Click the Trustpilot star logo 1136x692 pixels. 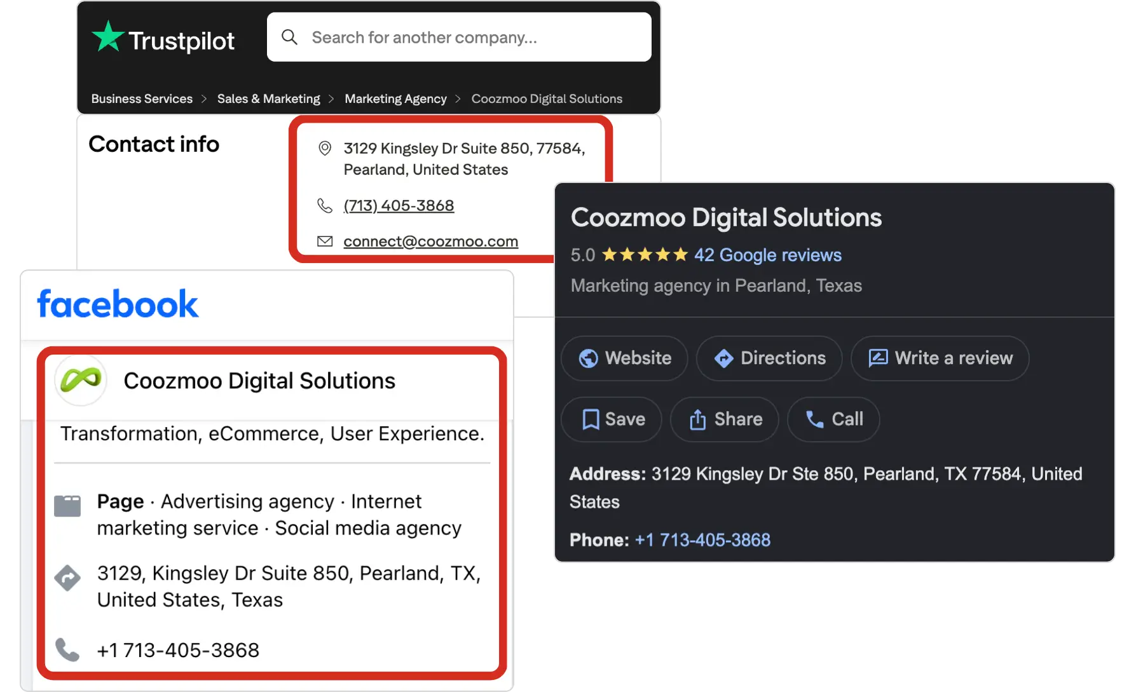[107, 36]
